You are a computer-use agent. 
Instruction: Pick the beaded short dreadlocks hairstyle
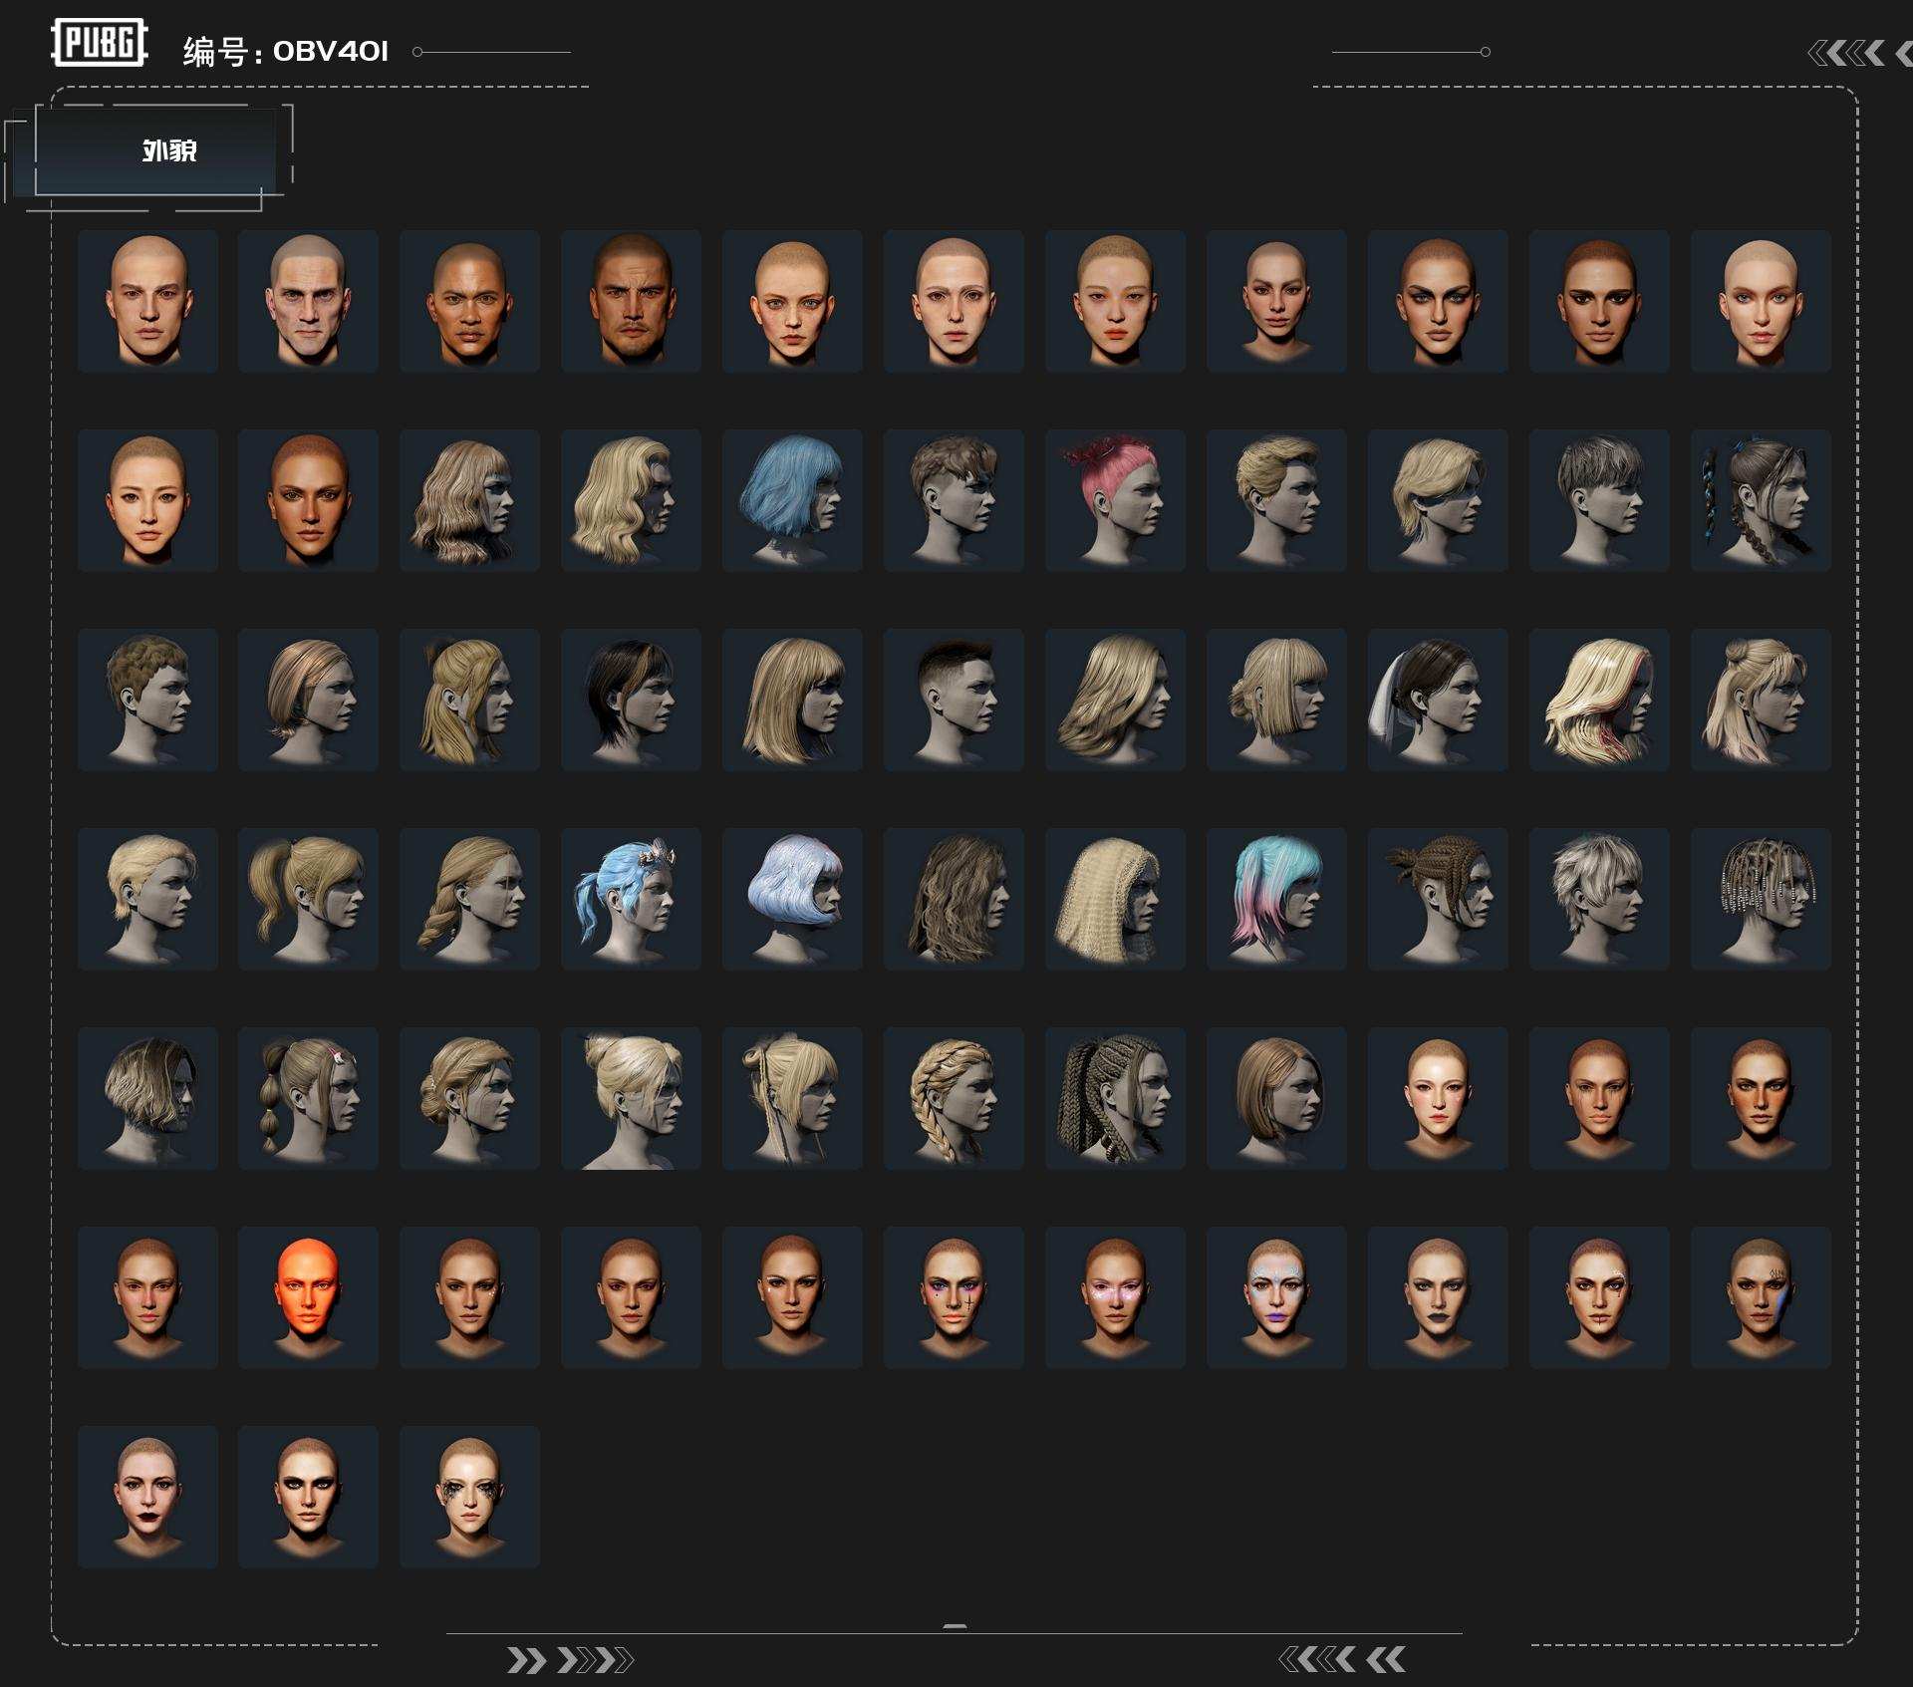pos(1761,899)
